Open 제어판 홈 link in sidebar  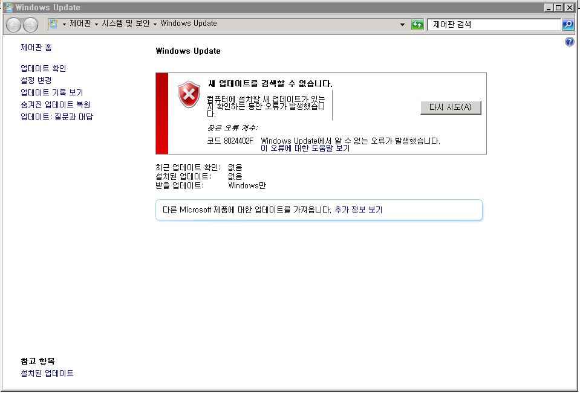coord(36,47)
